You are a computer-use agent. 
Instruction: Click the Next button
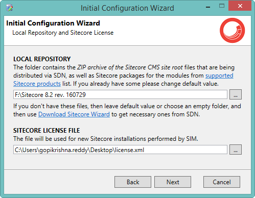pos(173,182)
